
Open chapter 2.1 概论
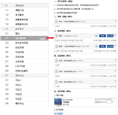pyautogui.click(x=24, y=34)
